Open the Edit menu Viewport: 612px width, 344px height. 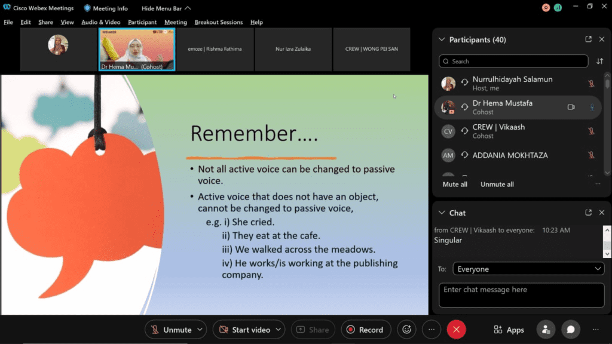26,22
